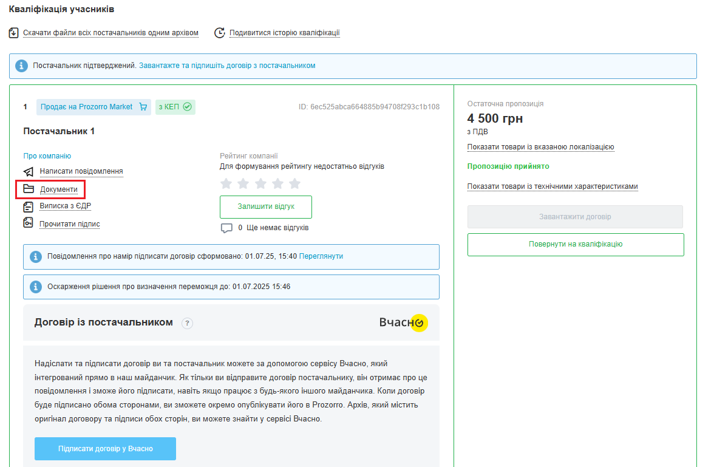Select the first rating star

[x=226, y=183]
